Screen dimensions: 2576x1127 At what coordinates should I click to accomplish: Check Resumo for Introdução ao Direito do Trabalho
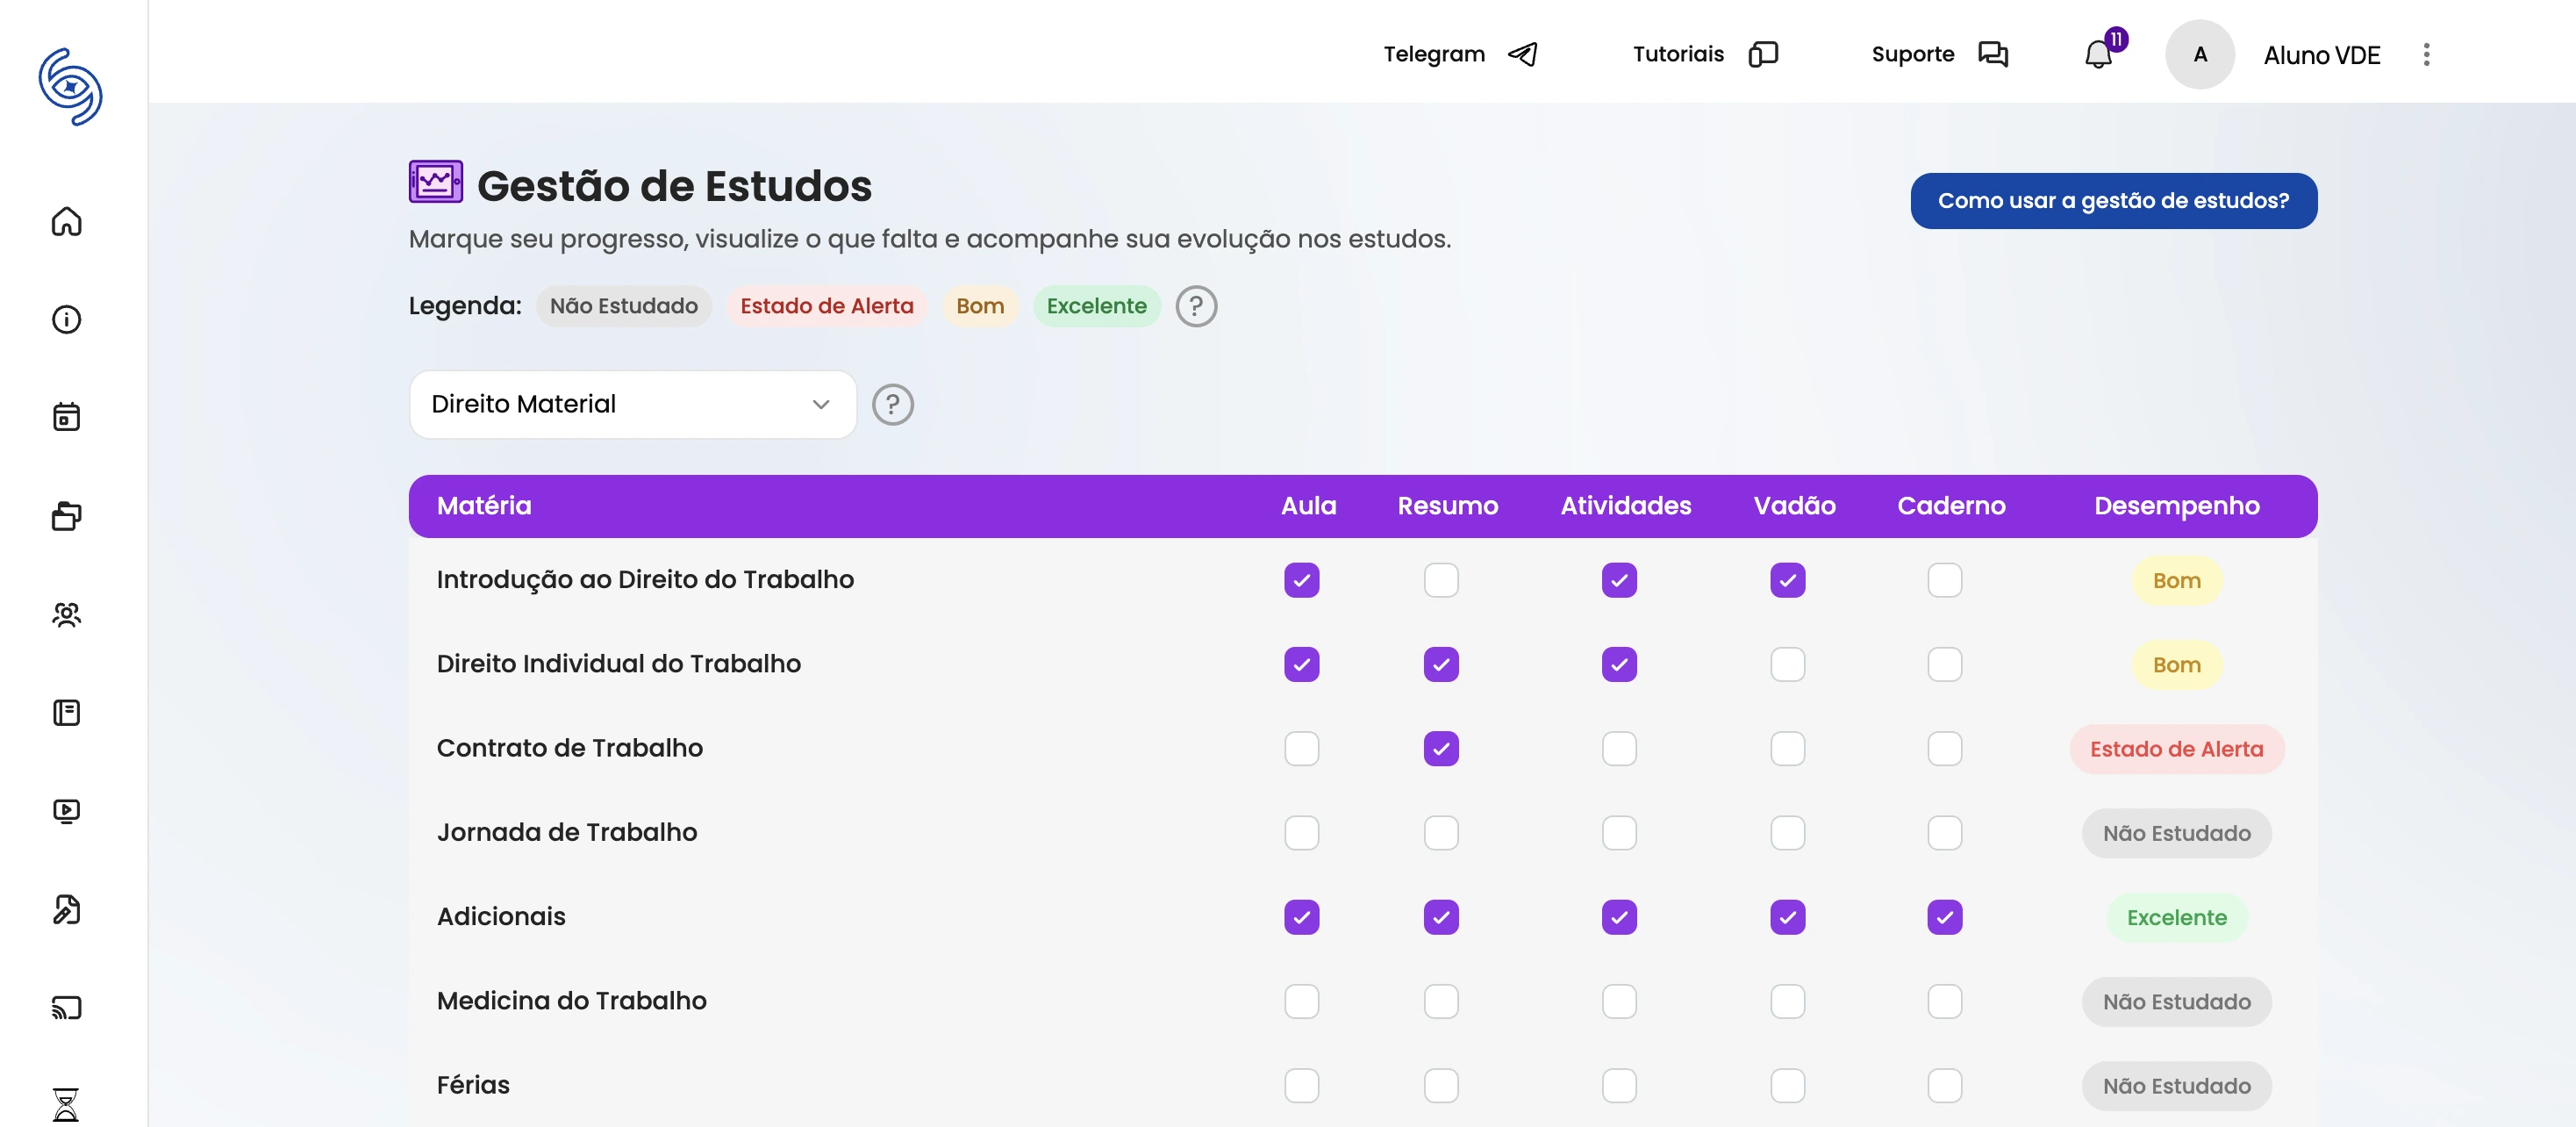click(x=1440, y=580)
